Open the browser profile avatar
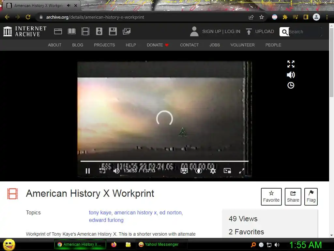Image resolution: width=334 pixels, height=251 pixels. click(316, 17)
